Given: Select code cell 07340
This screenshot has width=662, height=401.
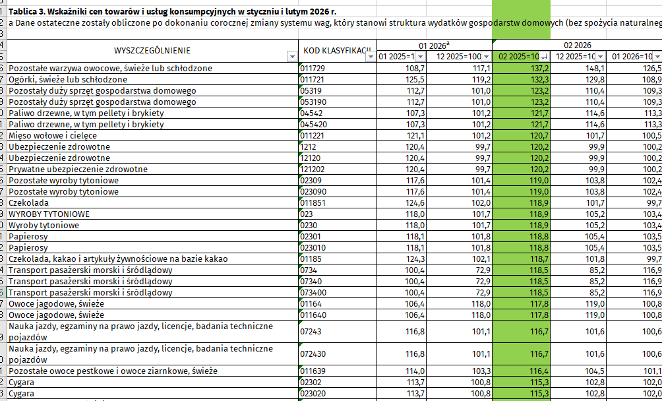Looking at the screenshot, I should coord(338,281).
